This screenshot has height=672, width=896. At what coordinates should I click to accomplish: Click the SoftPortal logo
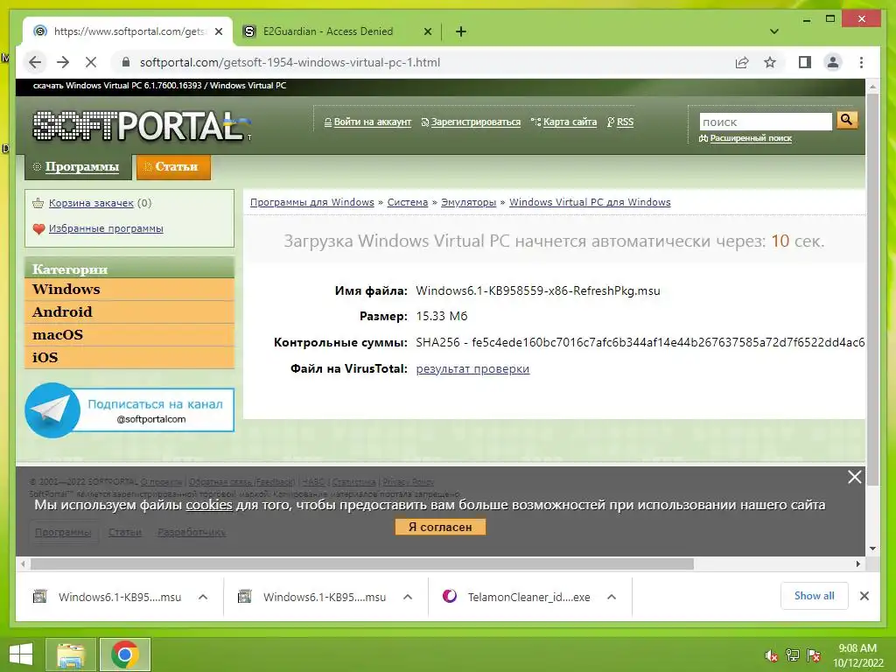142,125
